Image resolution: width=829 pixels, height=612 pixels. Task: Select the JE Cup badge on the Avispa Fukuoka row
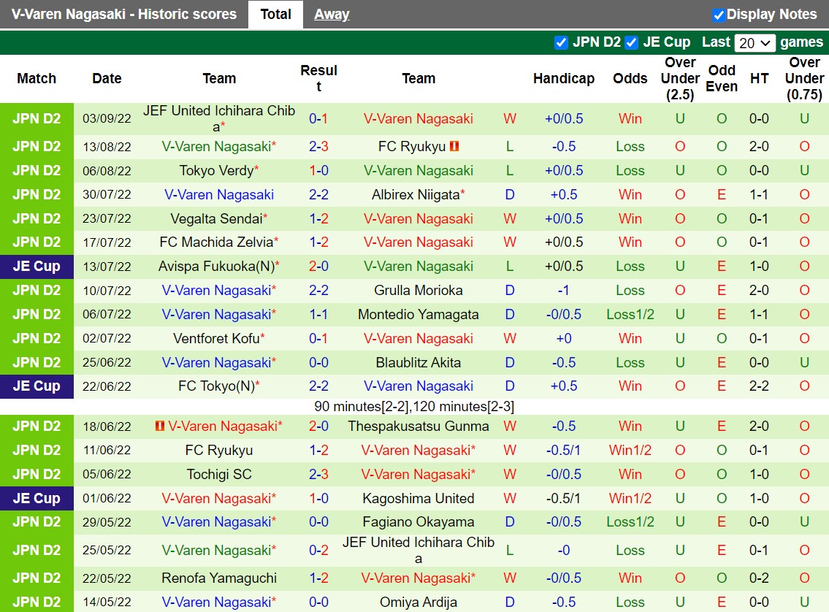tap(37, 266)
